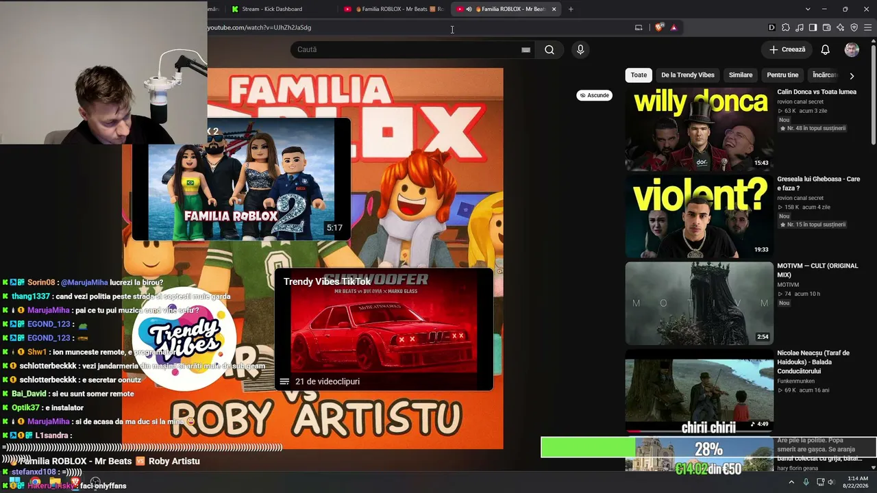Select the "Încărcate" filter chip
Viewport: 877px width, 493px height.
point(825,75)
